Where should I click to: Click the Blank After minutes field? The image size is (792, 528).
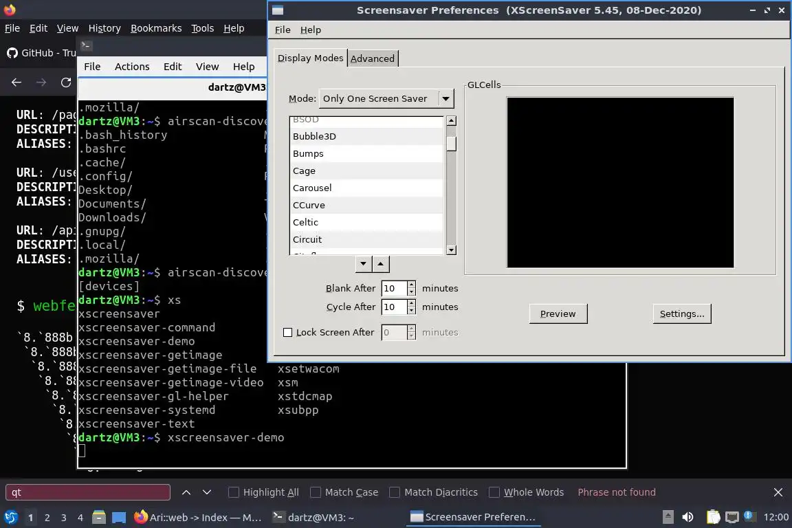(394, 289)
